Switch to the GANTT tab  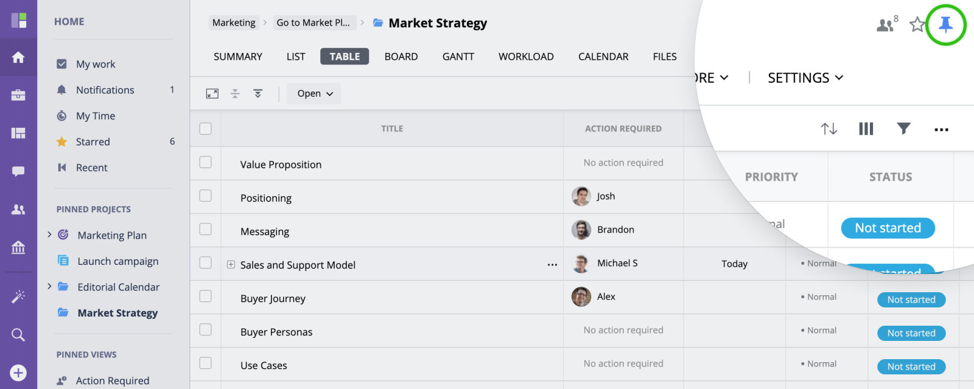(458, 57)
